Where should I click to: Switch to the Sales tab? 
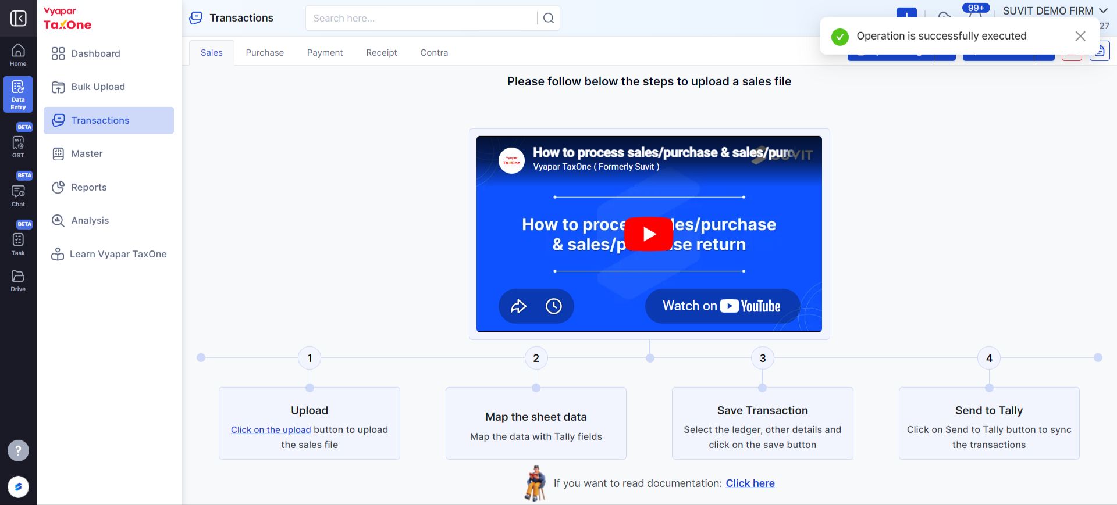(x=212, y=53)
